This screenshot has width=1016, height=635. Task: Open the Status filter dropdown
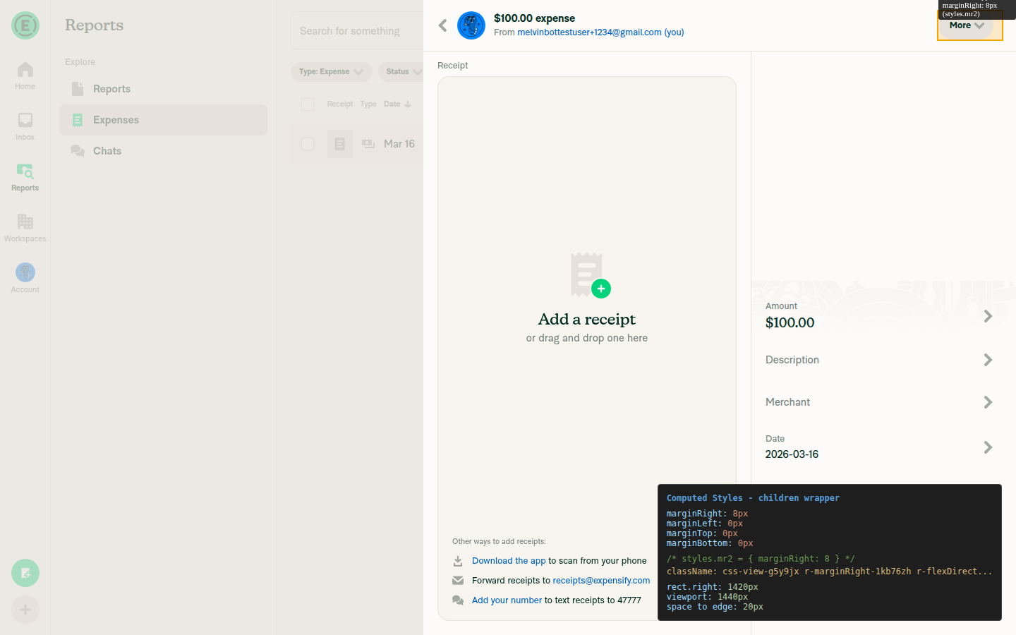pyautogui.click(x=402, y=72)
